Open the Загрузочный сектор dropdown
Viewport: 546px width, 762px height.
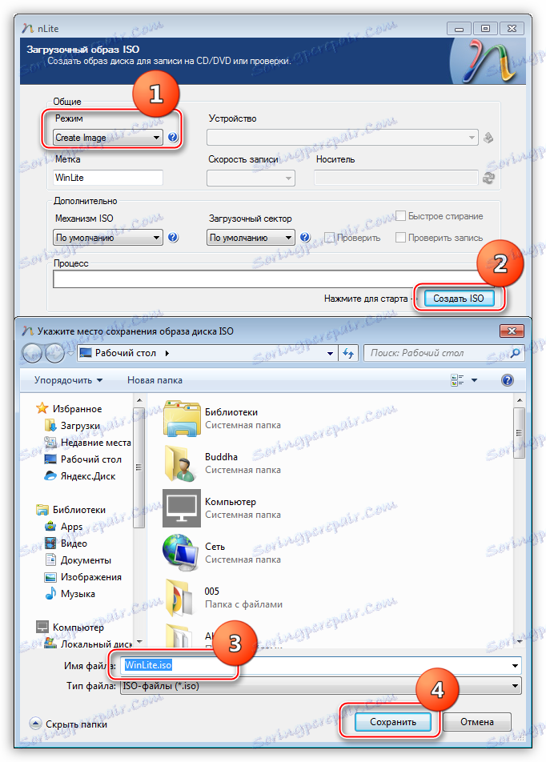(x=251, y=238)
